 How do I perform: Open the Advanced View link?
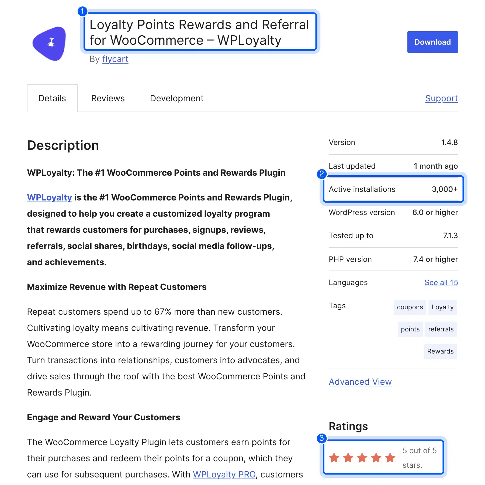pos(360,382)
